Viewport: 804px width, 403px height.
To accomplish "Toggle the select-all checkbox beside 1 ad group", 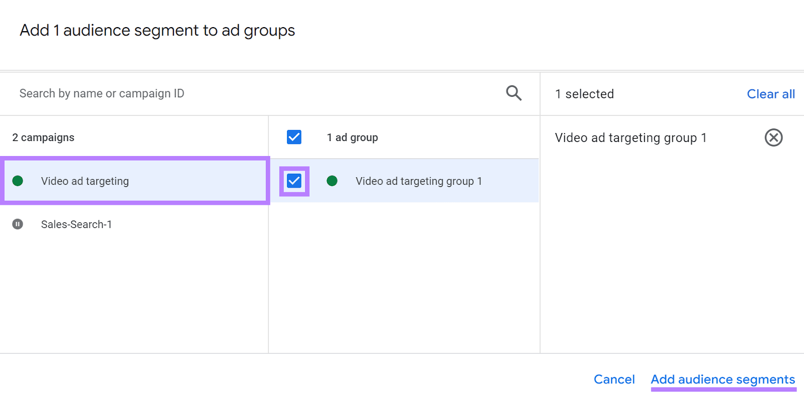I will point(294,137).
